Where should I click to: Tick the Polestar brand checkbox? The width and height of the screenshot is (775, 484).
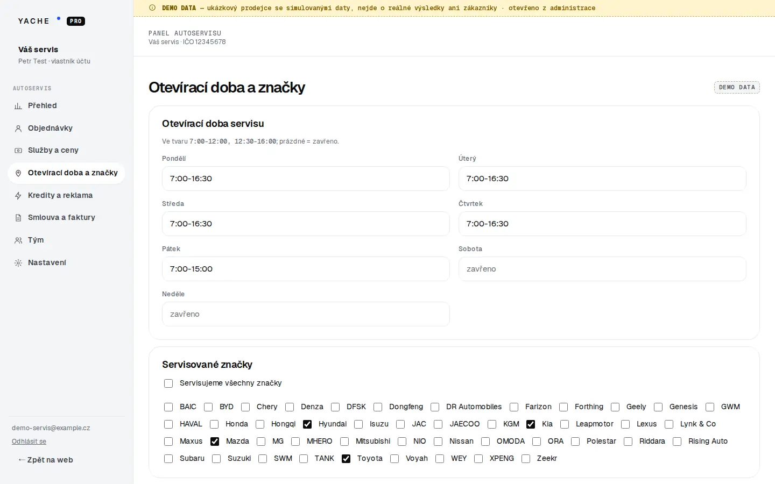pos(575,442)
